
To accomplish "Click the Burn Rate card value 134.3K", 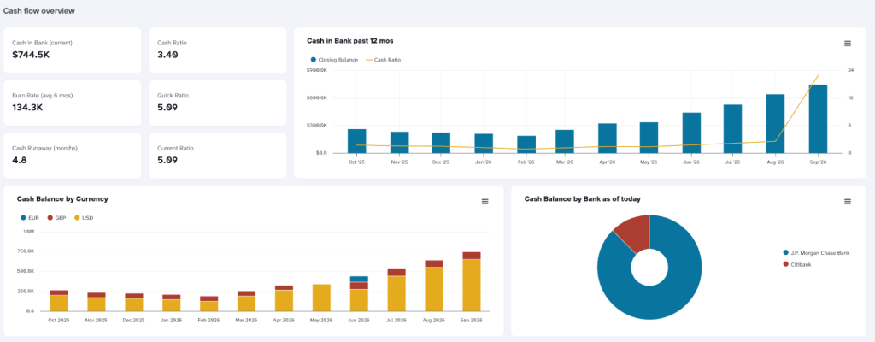I will point(27,107).
